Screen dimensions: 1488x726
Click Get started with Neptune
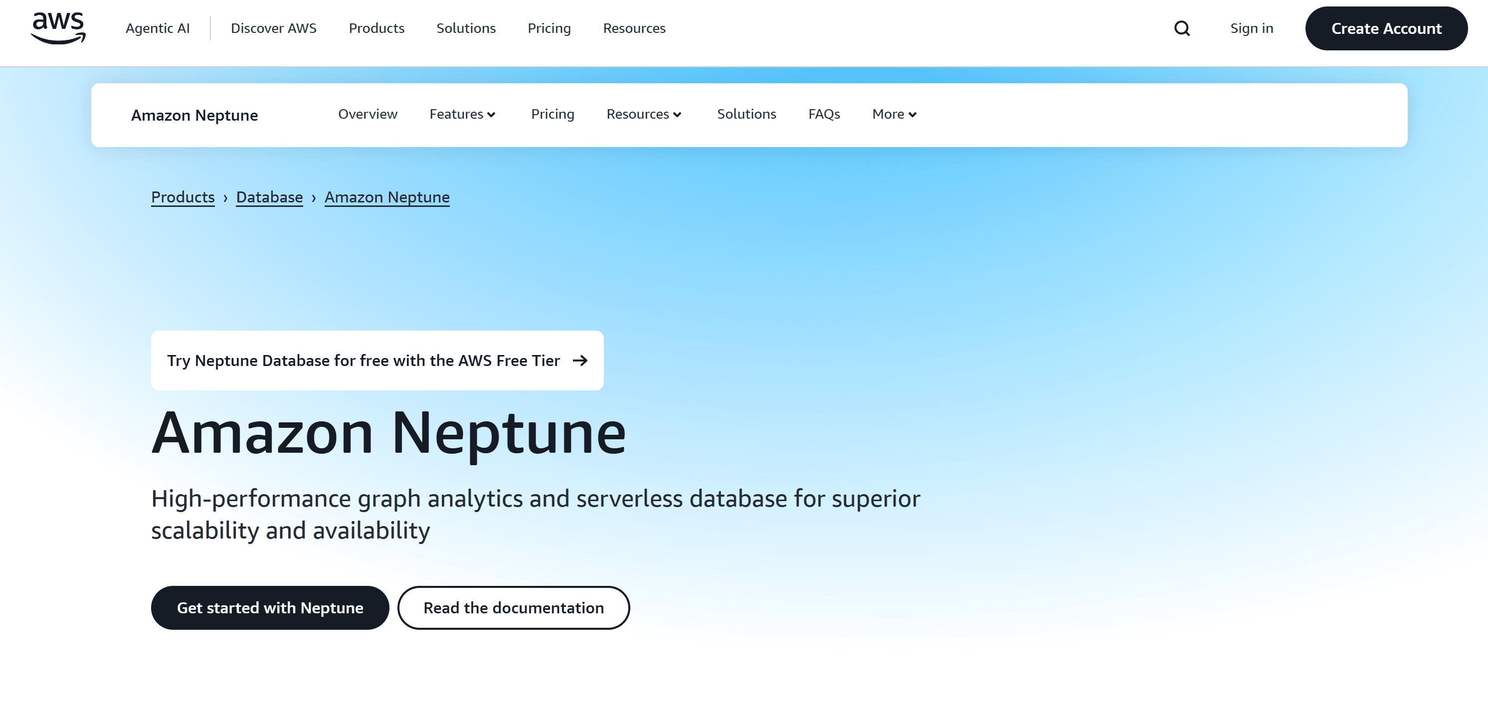[270, 608]
